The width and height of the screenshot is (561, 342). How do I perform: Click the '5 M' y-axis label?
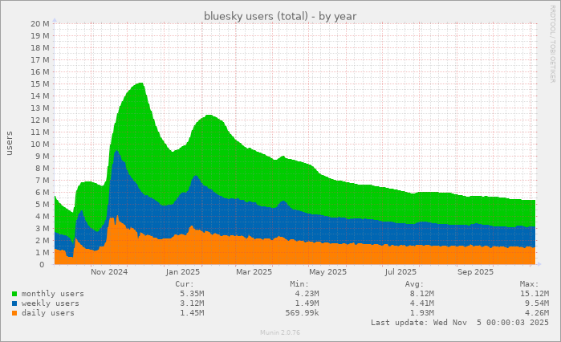point(43,204)
